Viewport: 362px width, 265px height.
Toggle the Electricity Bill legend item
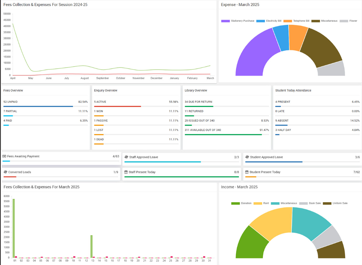click(269, 21)
